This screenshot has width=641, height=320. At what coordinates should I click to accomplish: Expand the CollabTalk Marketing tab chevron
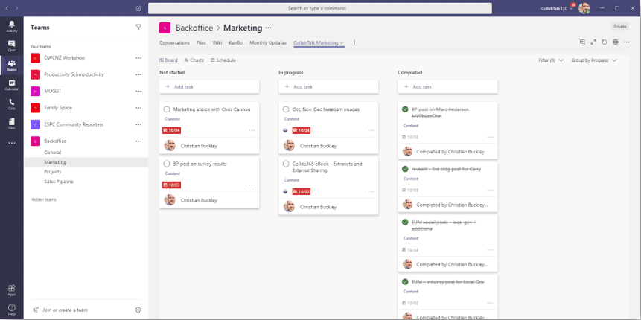pyautogui.click(x=342, y=42)
